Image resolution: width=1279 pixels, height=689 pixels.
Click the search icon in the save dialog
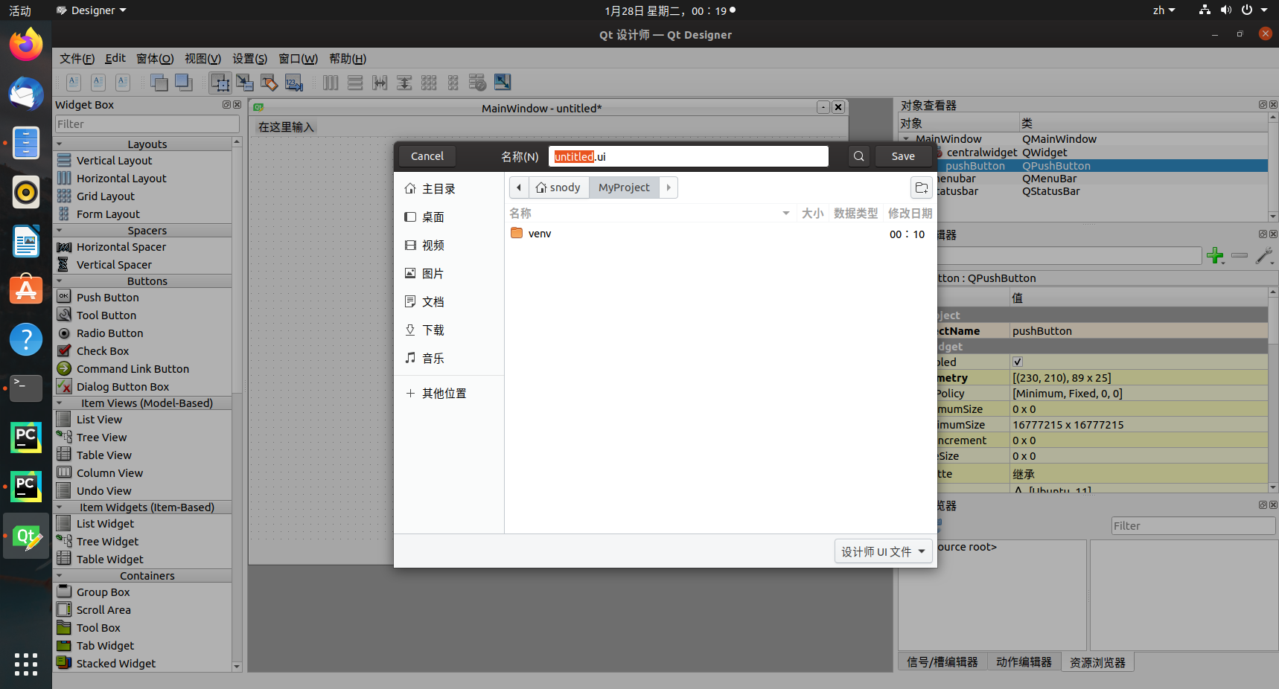[x=859, y=156]
